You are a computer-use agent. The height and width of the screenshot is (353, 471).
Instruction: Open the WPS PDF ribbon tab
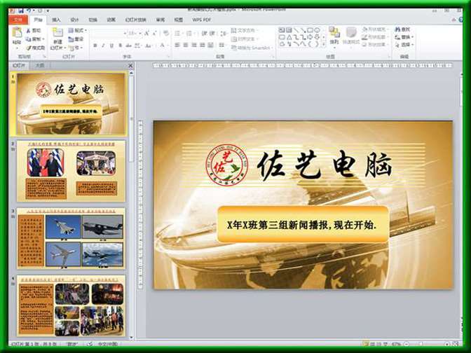pyautogui.click(x=202, y=20)
